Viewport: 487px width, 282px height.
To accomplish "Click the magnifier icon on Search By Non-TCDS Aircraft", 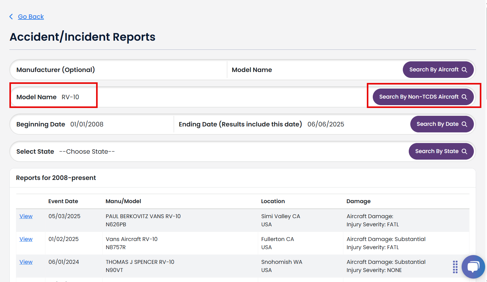I will coord(464,97).
